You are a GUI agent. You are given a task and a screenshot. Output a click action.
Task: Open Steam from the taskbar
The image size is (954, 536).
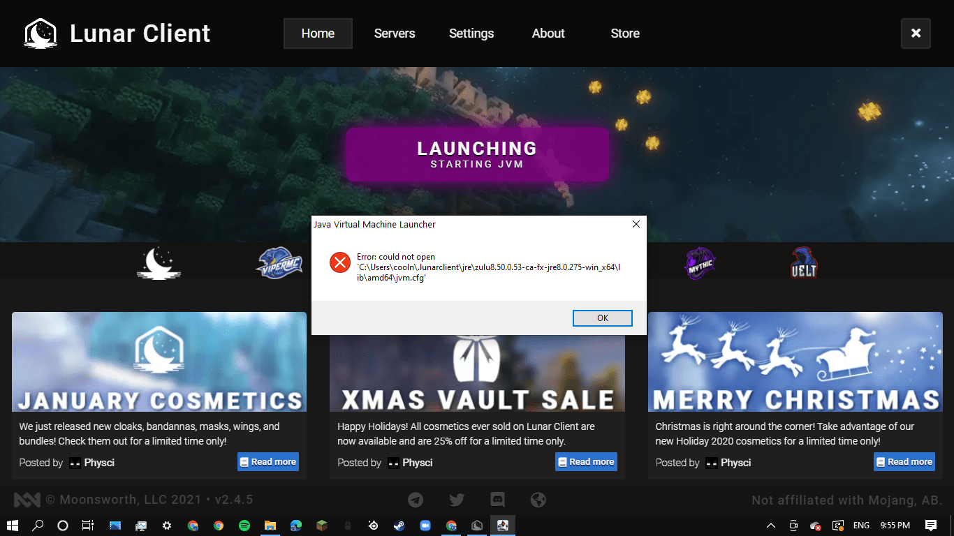399,526
